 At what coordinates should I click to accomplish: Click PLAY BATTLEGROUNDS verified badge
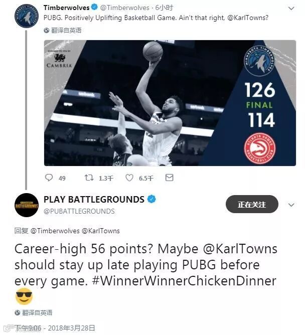tap(151, 199)
